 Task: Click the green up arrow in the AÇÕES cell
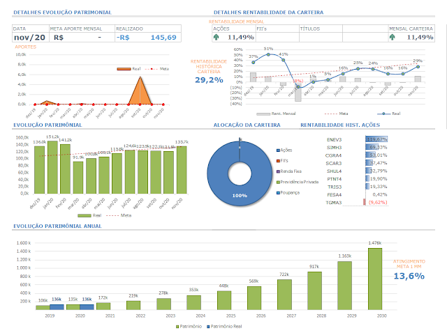[216, 37]
